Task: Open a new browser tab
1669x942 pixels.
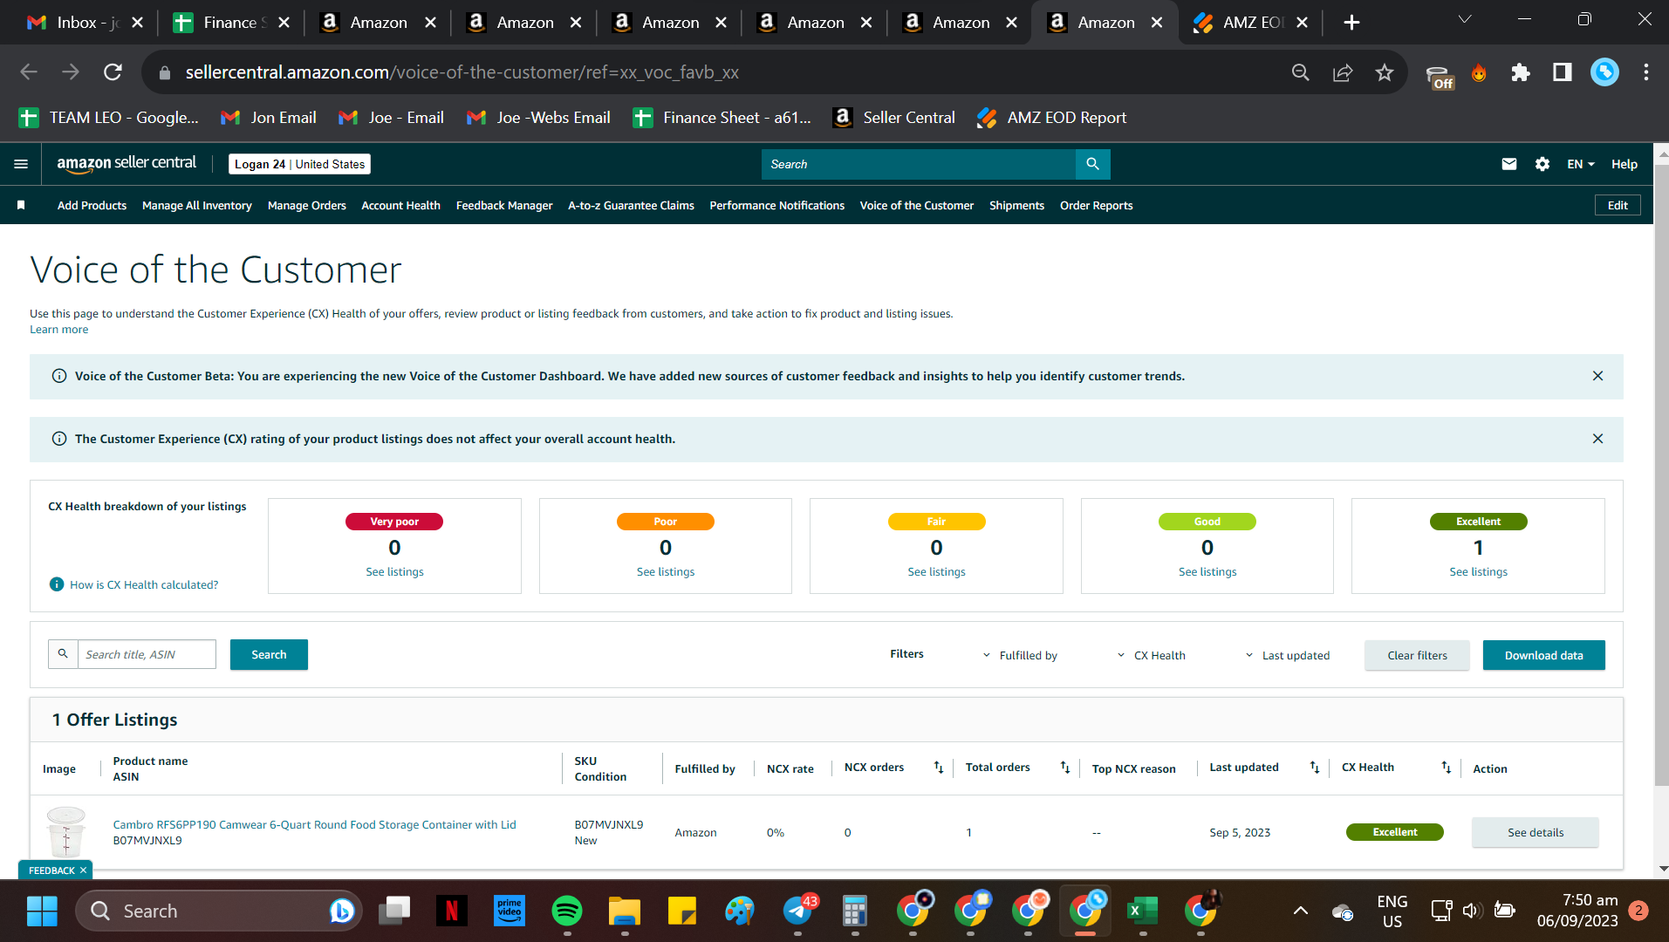Action: (x=1351, y=23)
